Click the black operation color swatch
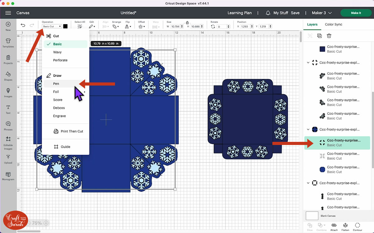The height and width of the screenshot is (233, 374). [x=65, y=26]
